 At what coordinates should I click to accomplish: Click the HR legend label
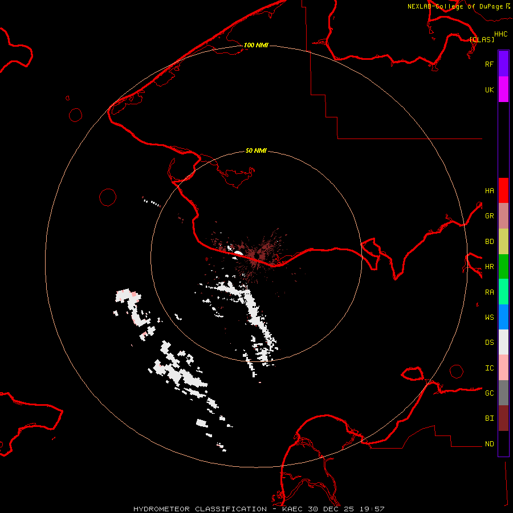tap(489, 267)
